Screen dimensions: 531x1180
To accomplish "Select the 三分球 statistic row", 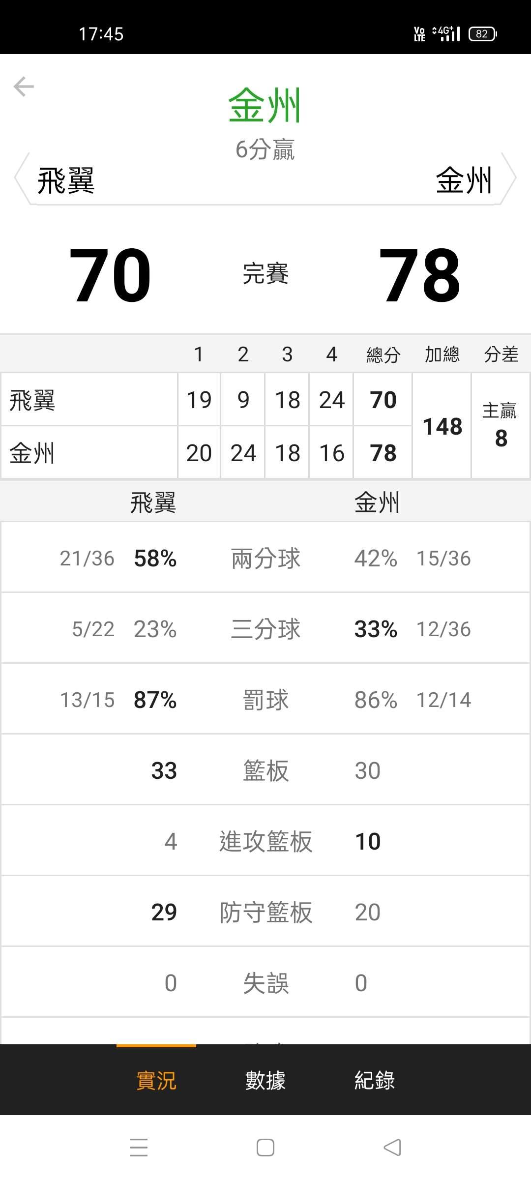I will [x=265, y=628].
